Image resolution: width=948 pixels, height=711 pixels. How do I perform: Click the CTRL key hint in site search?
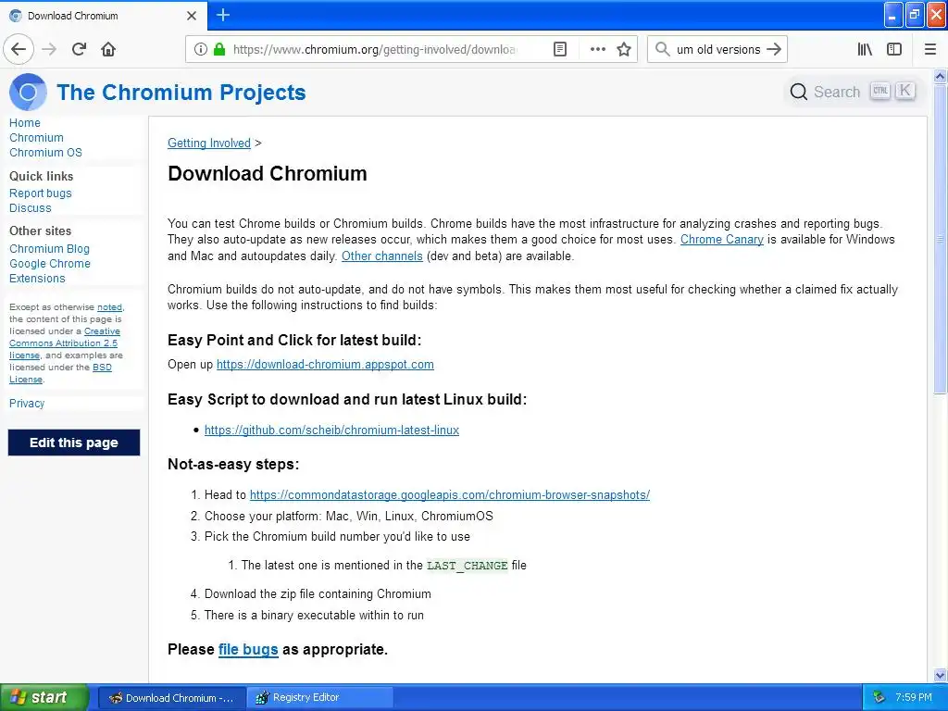tap(880, 91)
